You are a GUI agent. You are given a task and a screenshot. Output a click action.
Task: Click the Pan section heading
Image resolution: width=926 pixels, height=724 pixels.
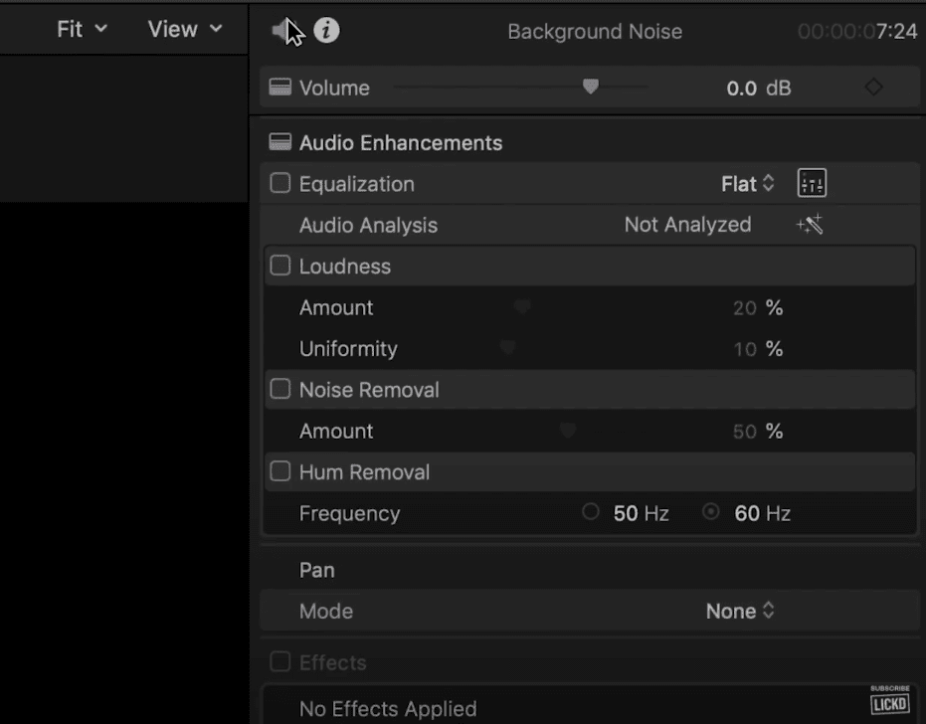tap(317, 570)
